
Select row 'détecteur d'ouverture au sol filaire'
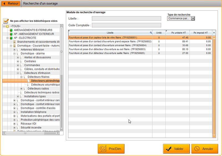coord(140,49)
